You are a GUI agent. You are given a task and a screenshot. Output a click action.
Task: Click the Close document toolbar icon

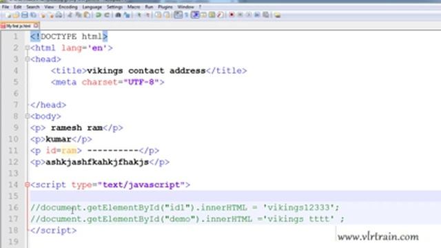[x=43, y=15]
